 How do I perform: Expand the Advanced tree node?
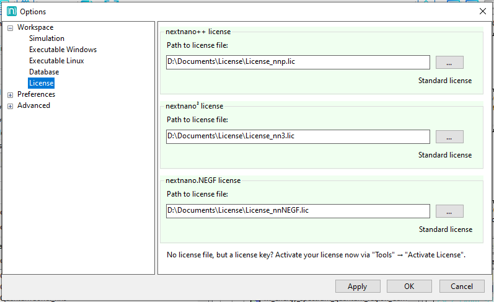pyautogui.click(x=10, y=106)
